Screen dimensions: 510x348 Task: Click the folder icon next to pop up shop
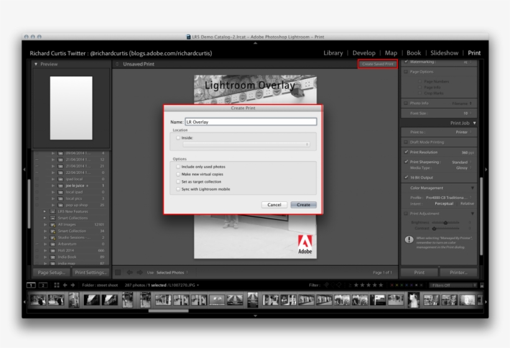click(x=60, y=204)
